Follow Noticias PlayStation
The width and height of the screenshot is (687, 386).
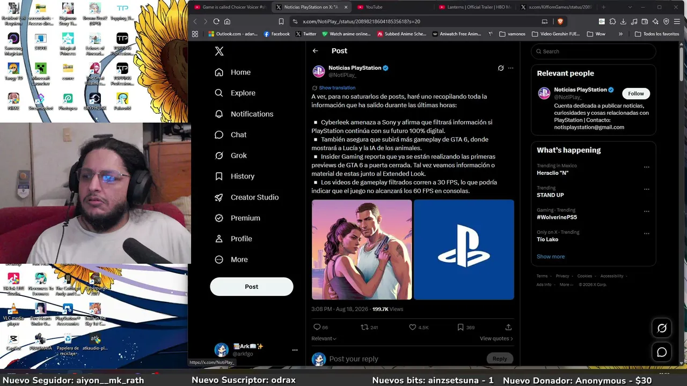click(x=636, y=93)
